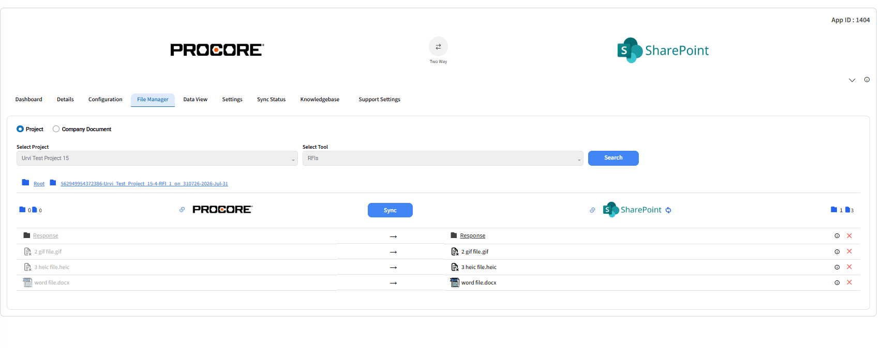The image size is (884, 348).
Task: Click the link icon beside Procore panel logo
Action: pos(182,210)
